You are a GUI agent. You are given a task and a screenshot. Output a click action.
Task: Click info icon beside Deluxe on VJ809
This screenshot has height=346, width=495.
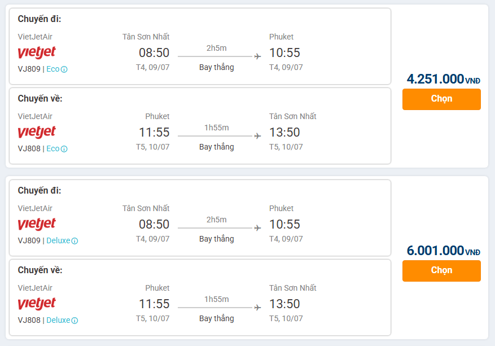[x=75, y=241]
